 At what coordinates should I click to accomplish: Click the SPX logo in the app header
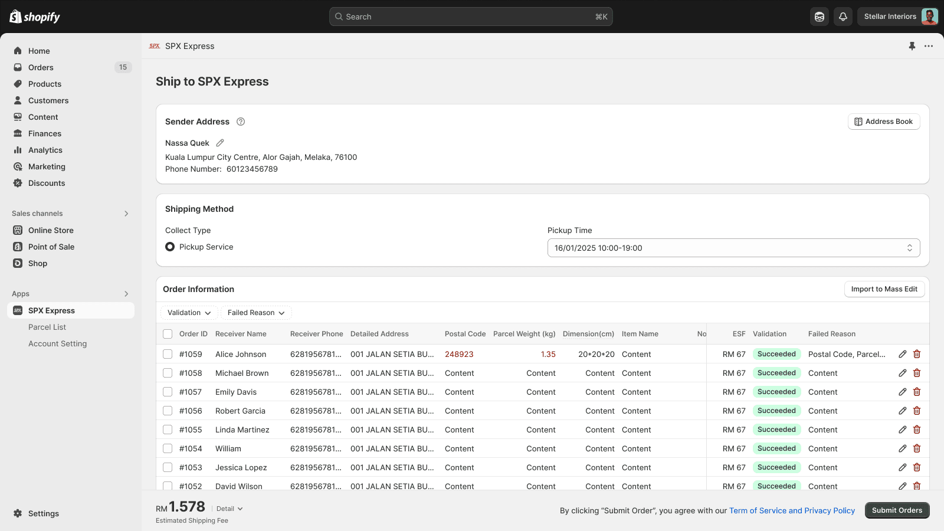155,46
